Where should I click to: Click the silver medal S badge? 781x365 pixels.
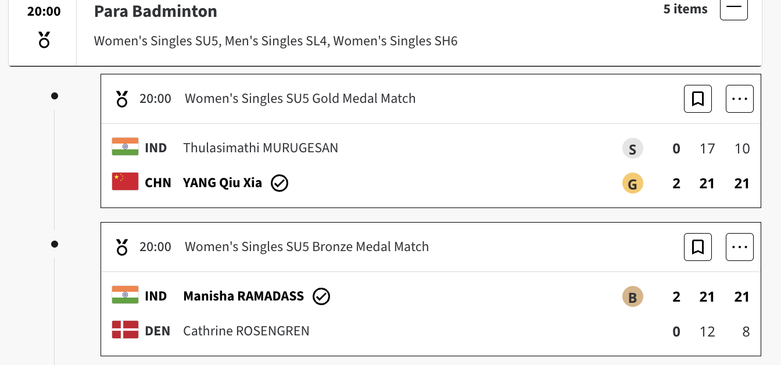click(633, 149)
